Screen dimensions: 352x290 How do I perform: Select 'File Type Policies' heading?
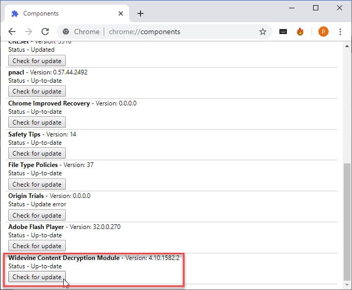point(33,165)
